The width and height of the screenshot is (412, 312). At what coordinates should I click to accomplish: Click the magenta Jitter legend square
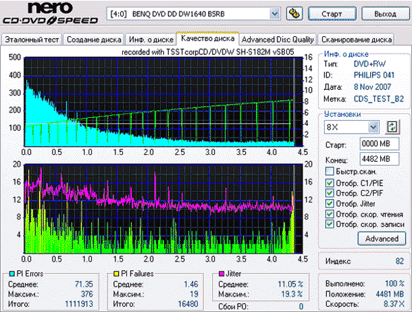tap(221, 274)
